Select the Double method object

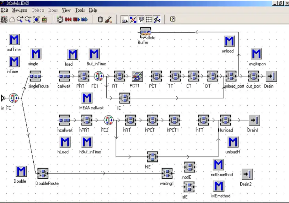[21, 171]
